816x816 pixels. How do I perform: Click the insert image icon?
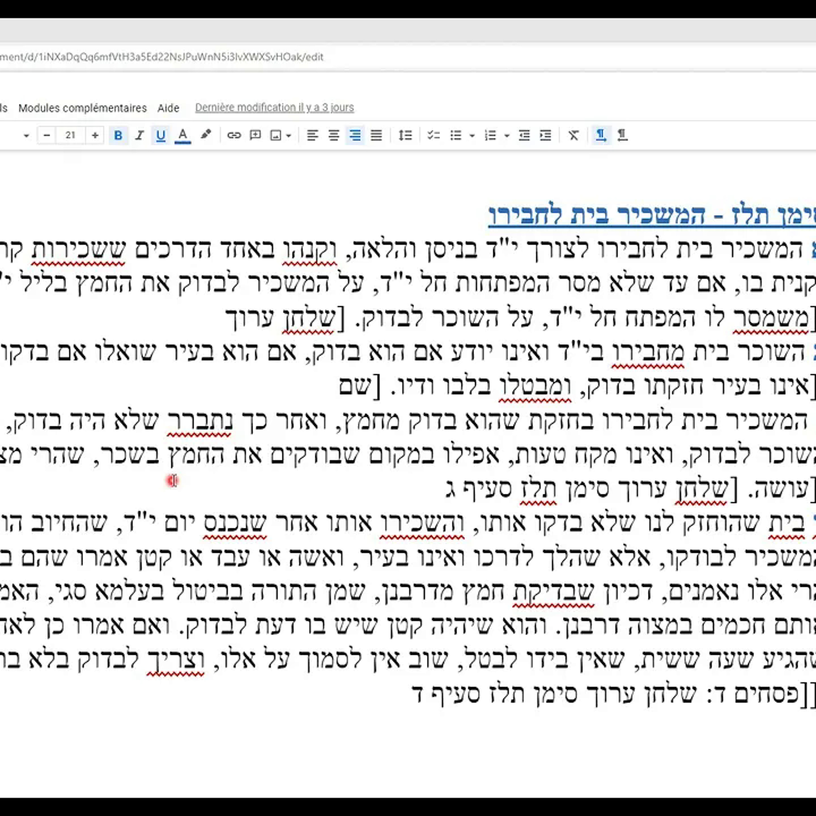[276, 135]
